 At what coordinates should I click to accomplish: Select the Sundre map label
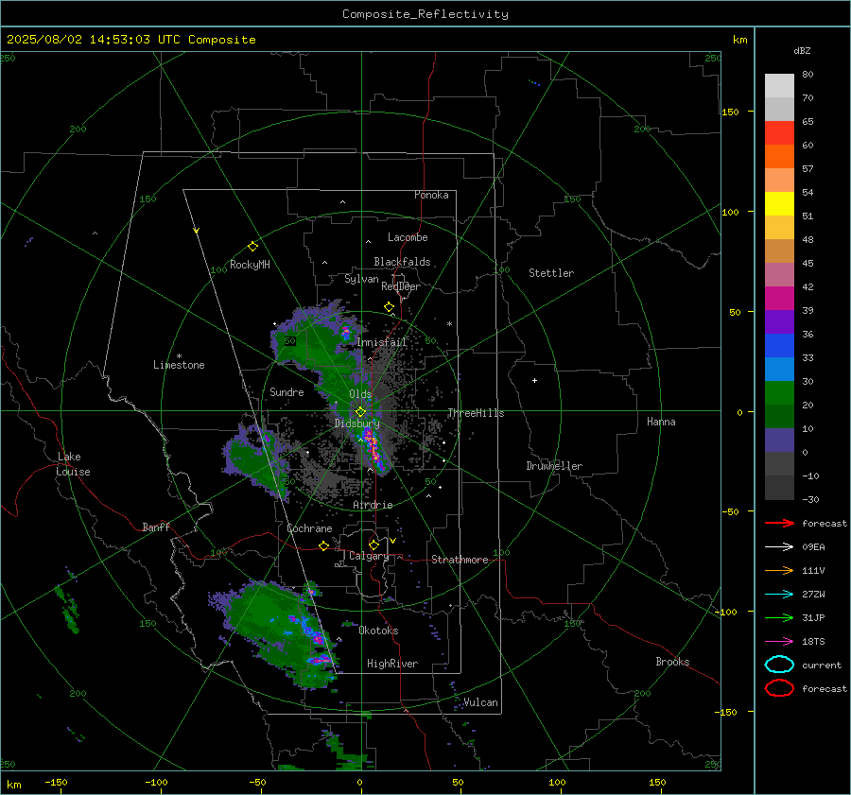coord(287,391)
